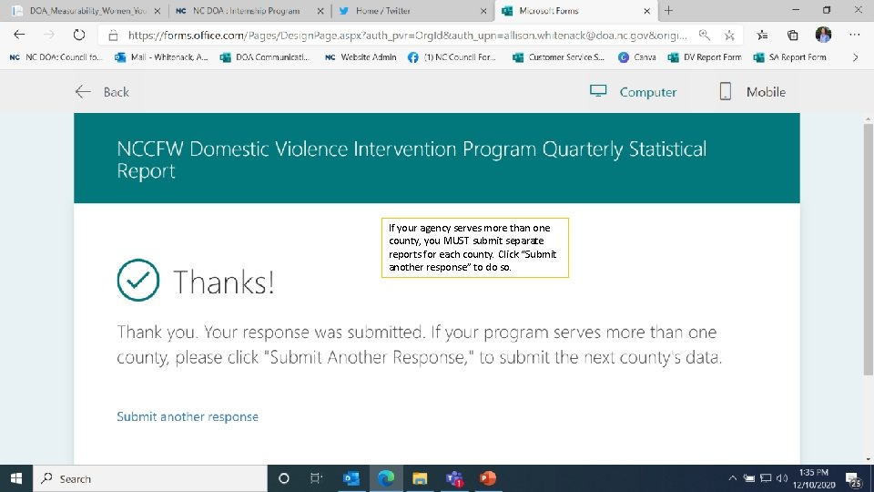Click Submit another response link
Screen dimensions: 874x492
click(x=188, y=416)
